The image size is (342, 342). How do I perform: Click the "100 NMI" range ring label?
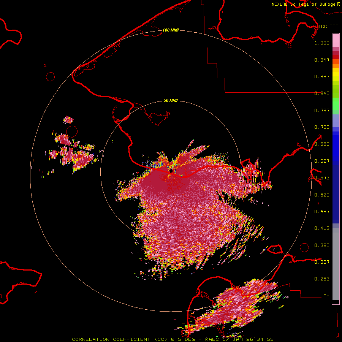(171, 30)
